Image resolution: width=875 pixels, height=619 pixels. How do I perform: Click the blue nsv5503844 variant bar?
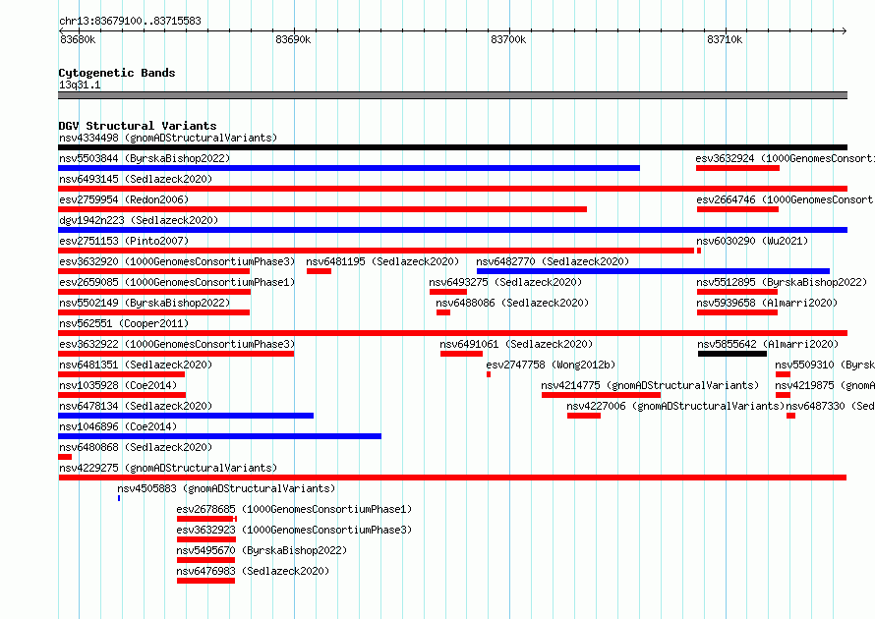point(349,168)
